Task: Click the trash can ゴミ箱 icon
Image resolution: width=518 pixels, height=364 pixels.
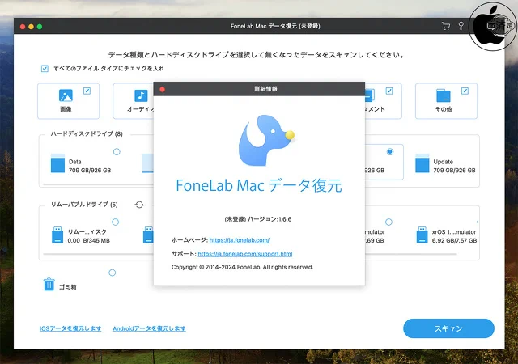Action: click(x=49, y=284)
